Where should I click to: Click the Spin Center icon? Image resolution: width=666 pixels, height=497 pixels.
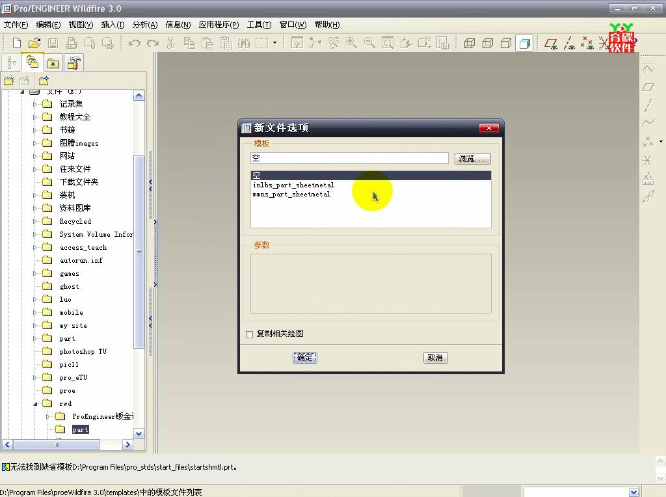[315, 42]
